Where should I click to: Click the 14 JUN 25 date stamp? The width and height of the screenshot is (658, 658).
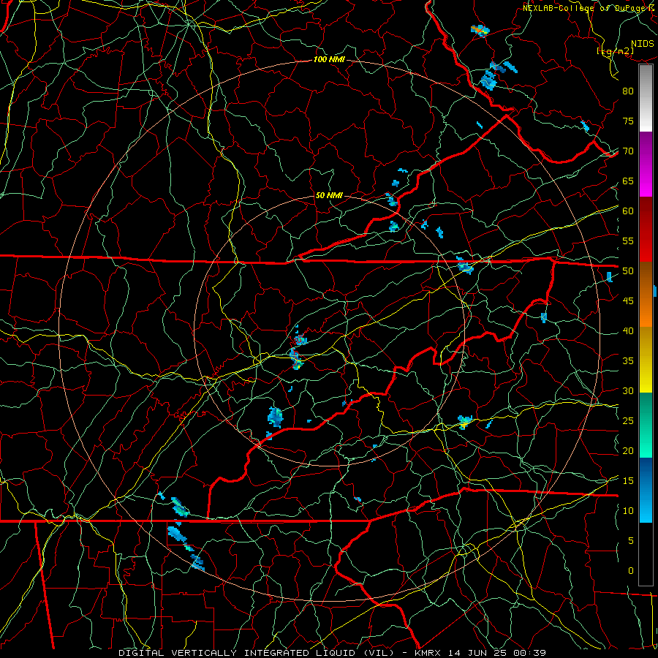477,653
